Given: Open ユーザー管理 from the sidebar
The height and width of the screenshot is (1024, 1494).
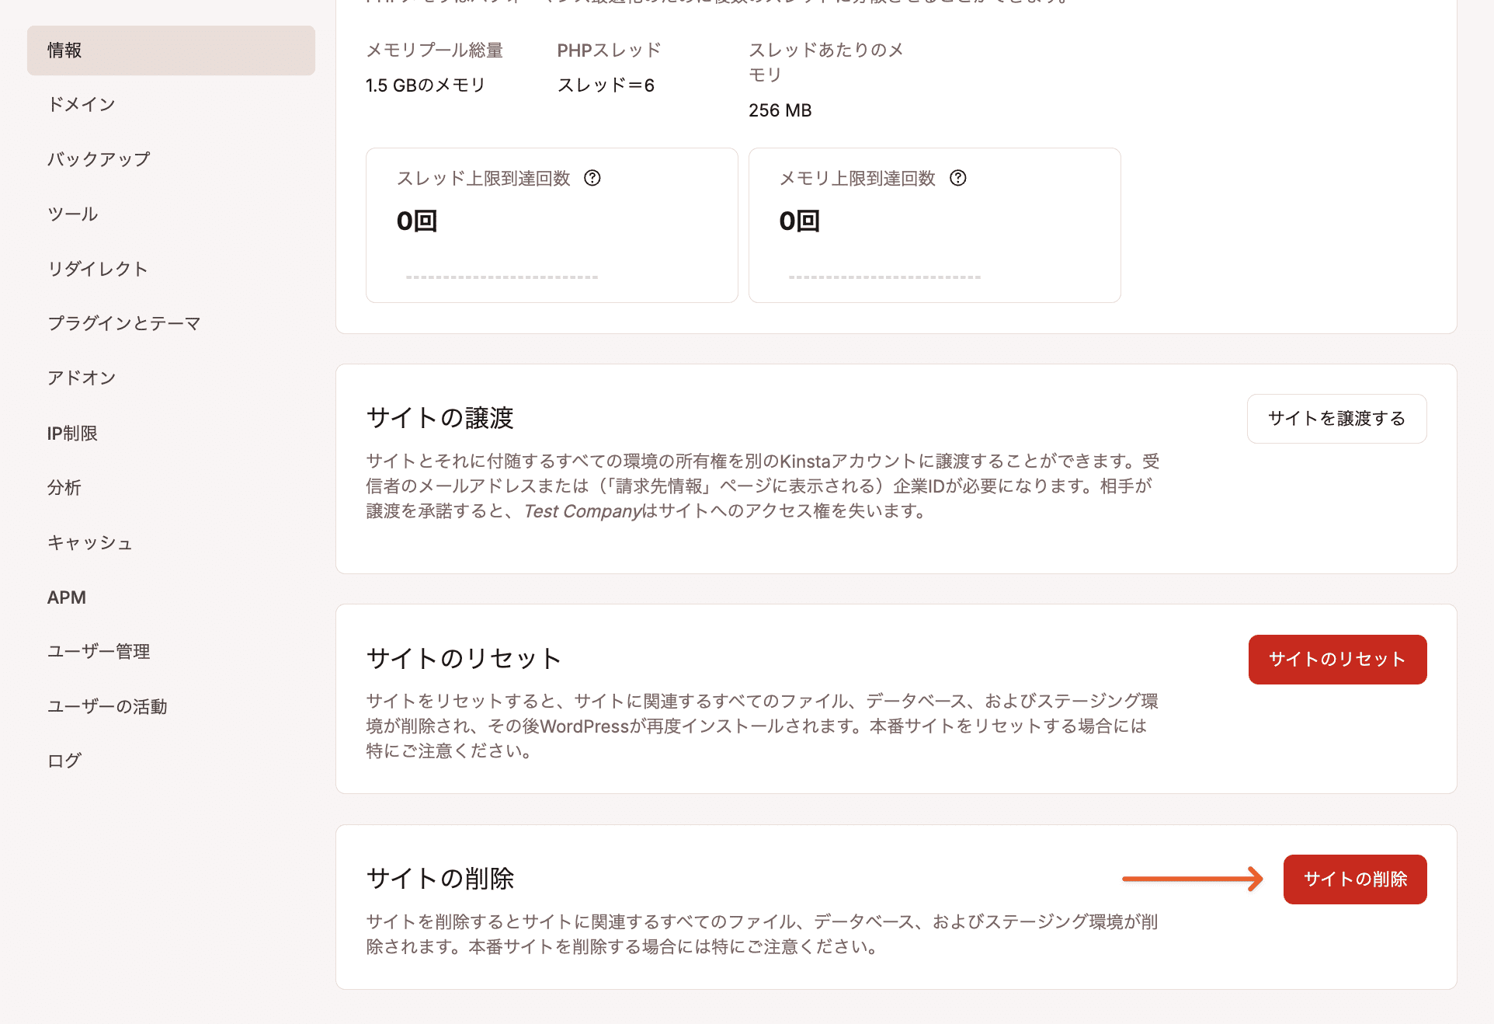Looking at the screenshot, I should pos(99,652).
